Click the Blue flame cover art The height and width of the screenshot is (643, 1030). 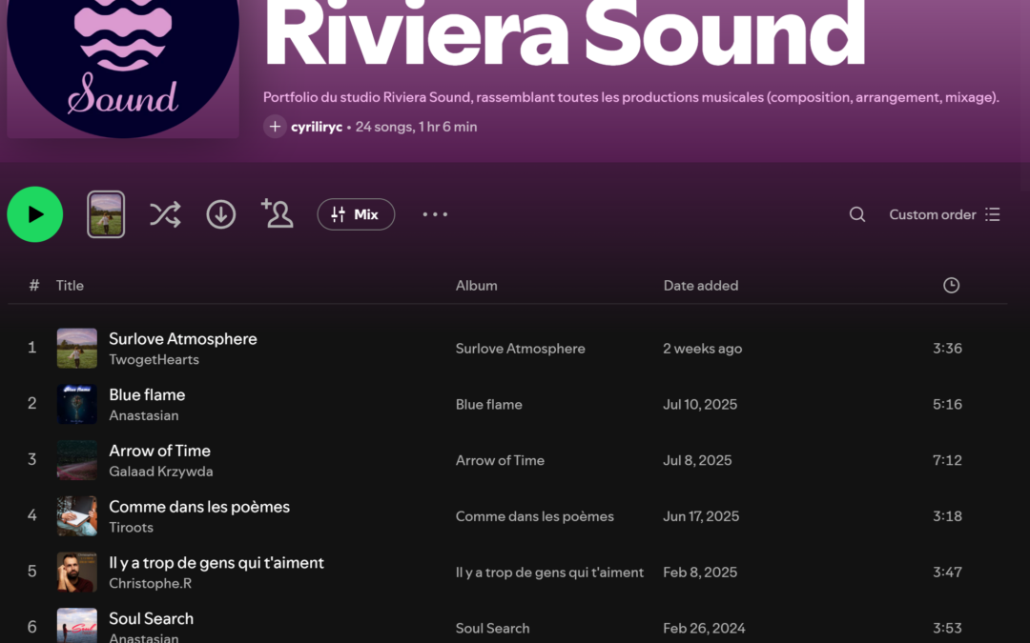(x=77, y=404)
